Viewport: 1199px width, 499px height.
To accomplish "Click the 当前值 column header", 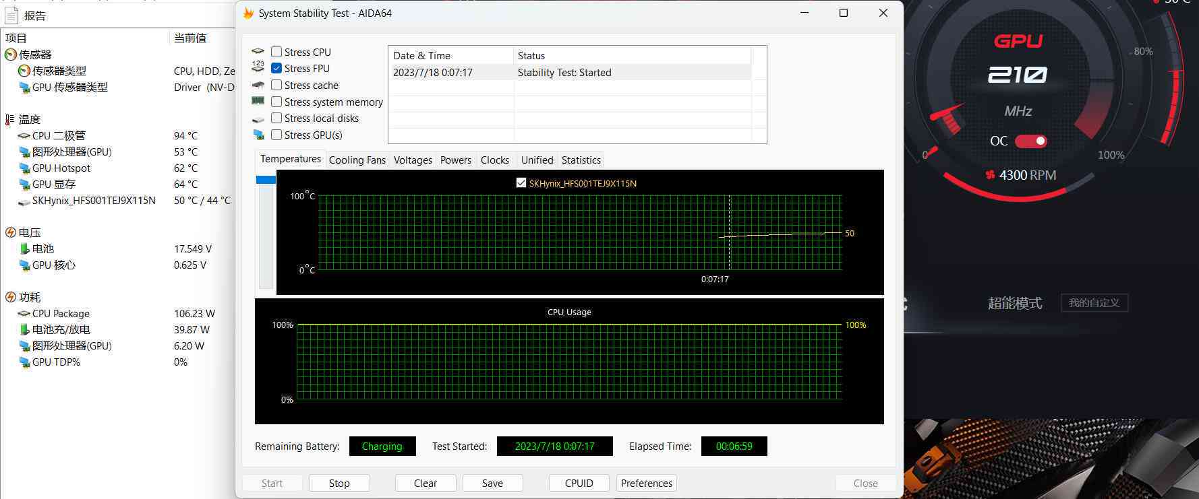I will point(202,38).
